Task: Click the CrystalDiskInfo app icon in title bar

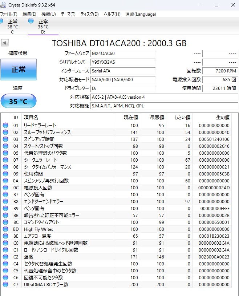Action: coord(3,5)
